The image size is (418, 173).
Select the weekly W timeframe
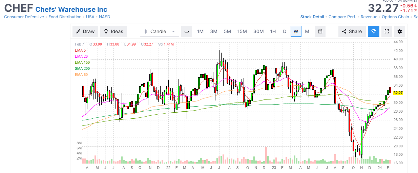[296, 31]
